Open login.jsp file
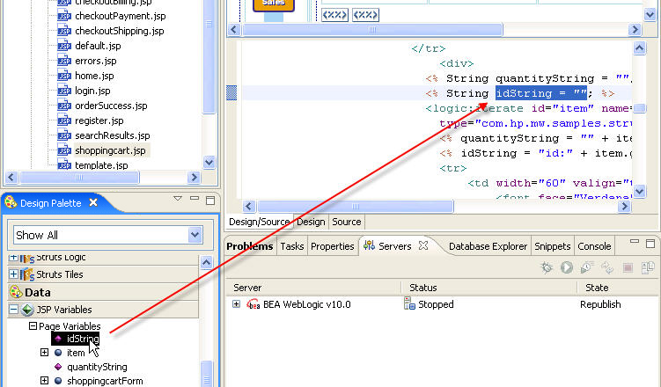This screenshot has height=387, width=661. pos(92,91)
